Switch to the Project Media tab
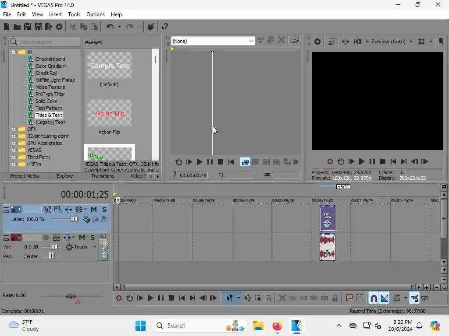 pyautogui.click(x=25, y=176)
